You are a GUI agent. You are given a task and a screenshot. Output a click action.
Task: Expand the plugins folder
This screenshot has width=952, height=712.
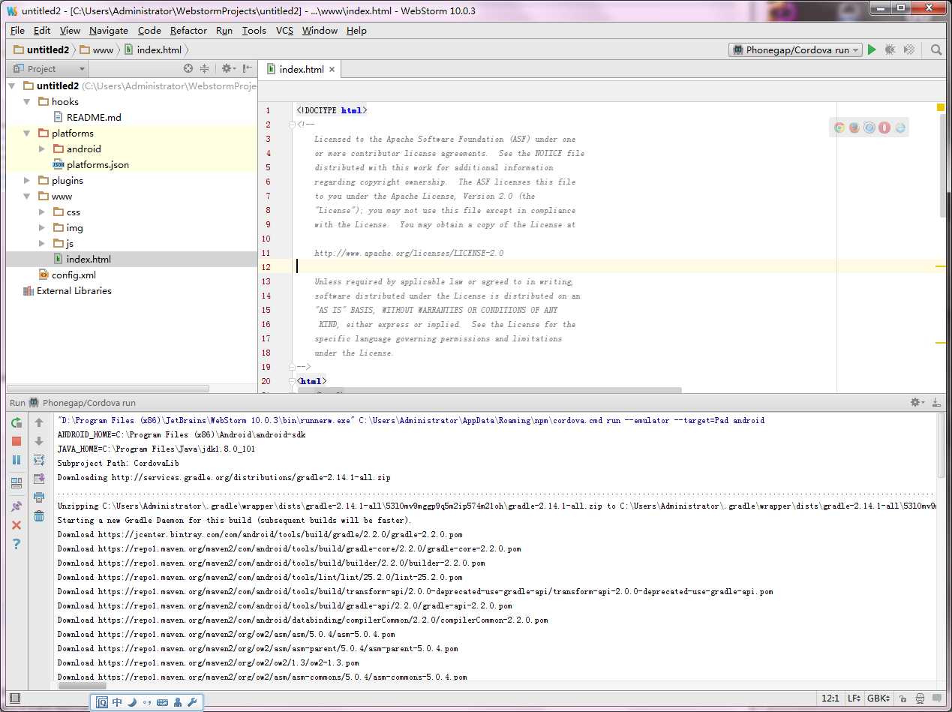pyautogui.click(x=27, y=181)
